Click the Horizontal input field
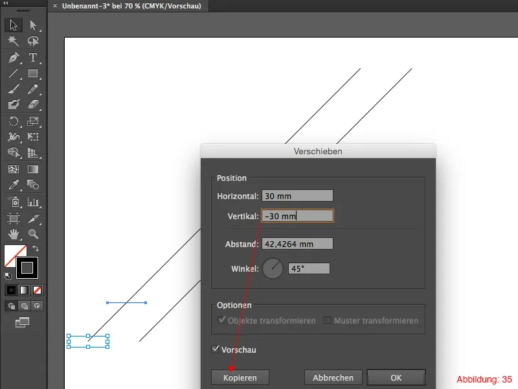This screenshot has width=518, height=389. click(297, 196)
